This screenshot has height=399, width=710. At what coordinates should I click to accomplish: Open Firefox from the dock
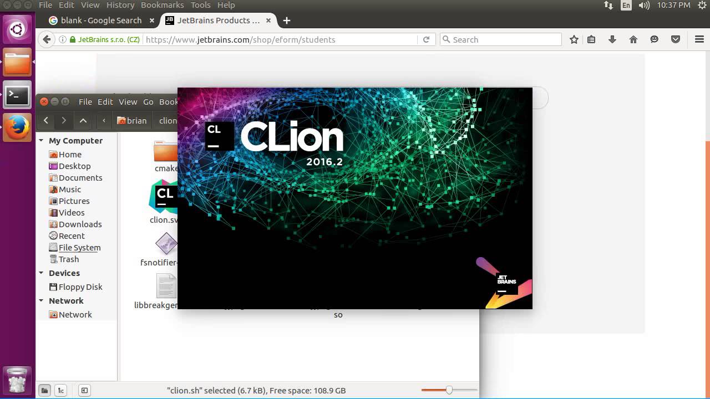click(x=17, y=128)
